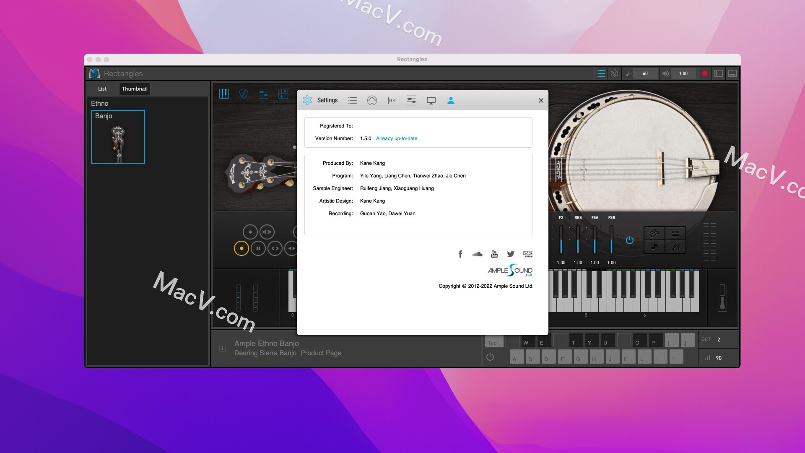
Task: Toggle the muted sound mode button
Action: pyautogui.click(x=675, y=247)
